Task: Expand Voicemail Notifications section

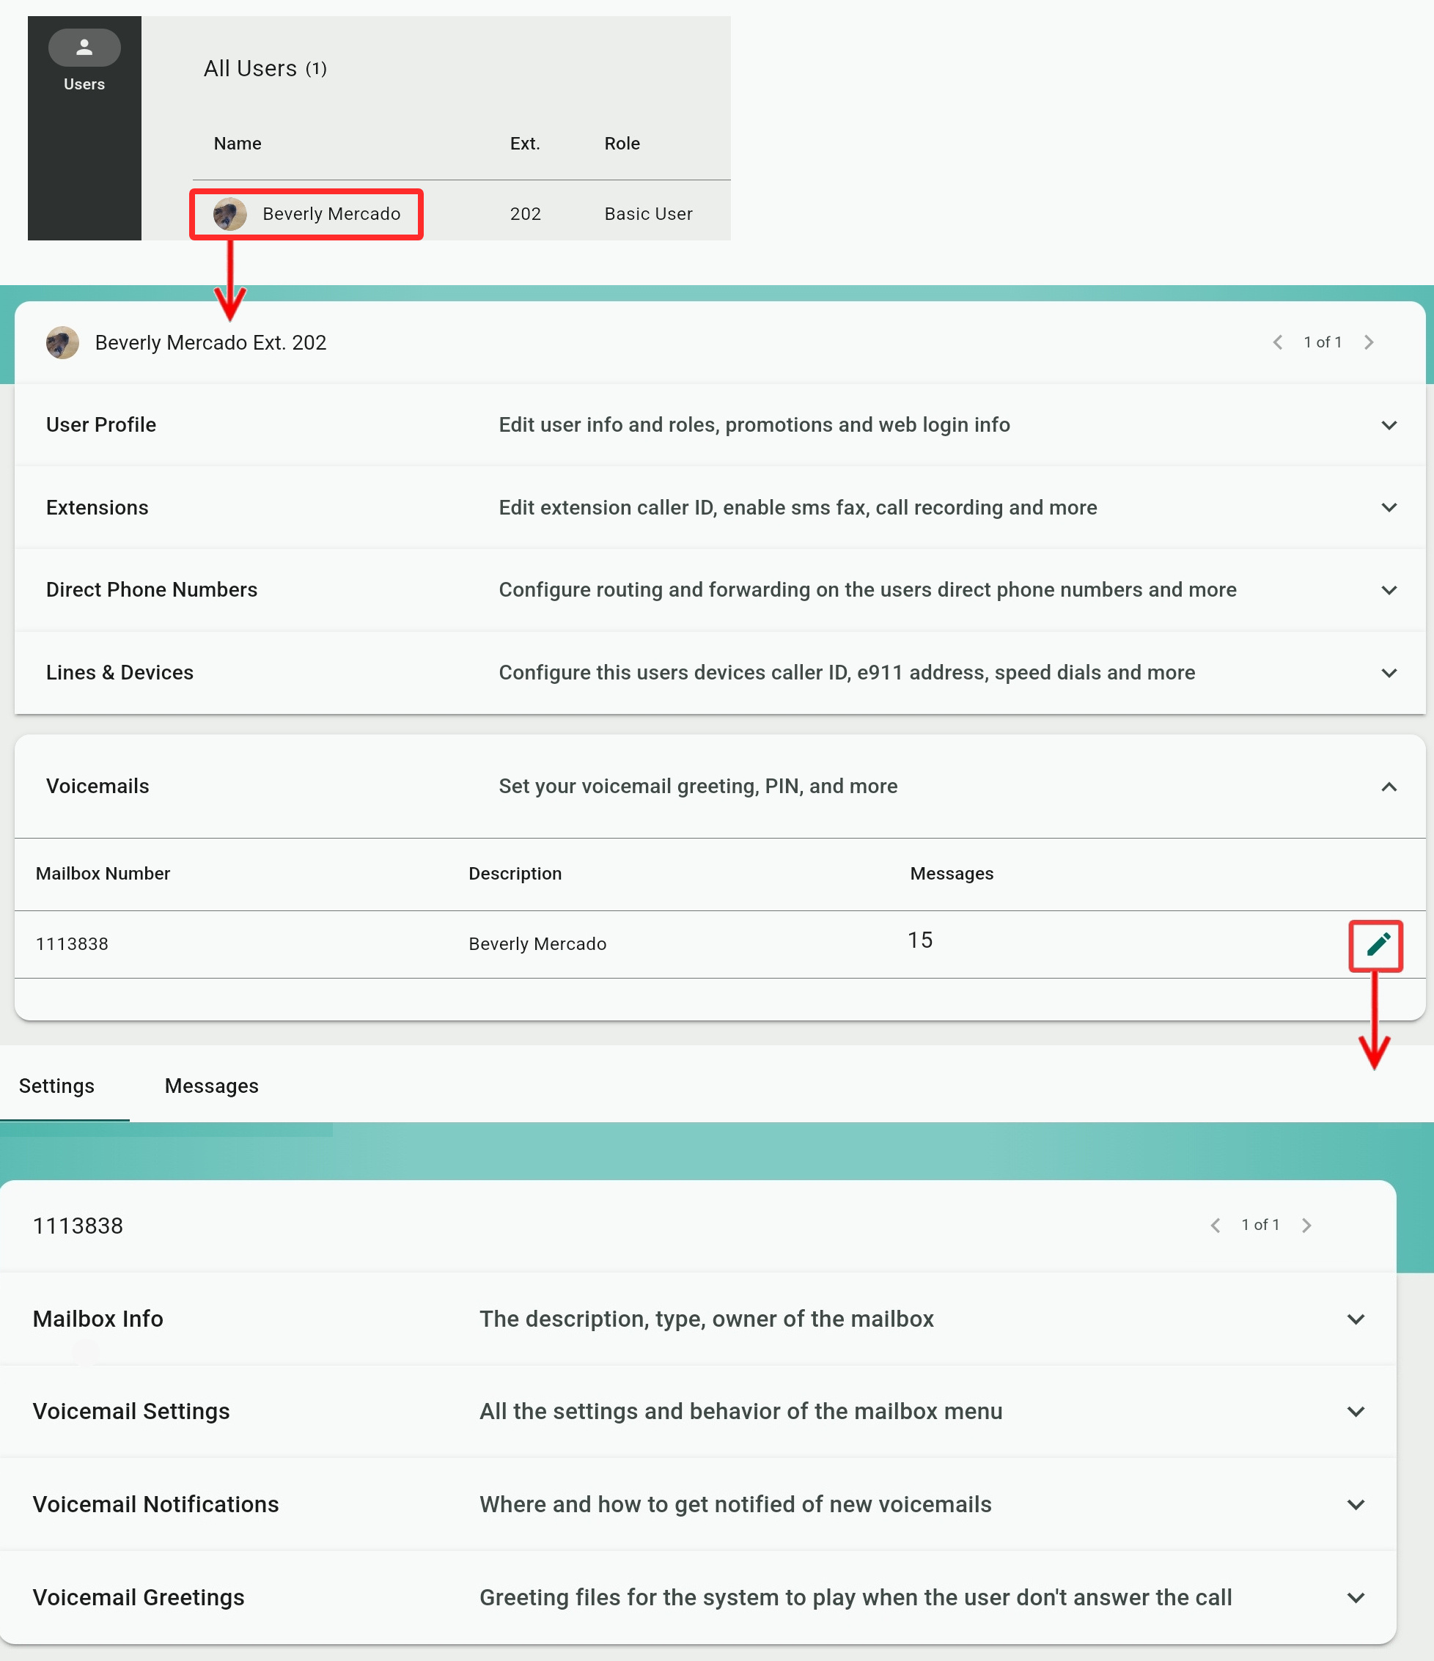Action: [x=1356, y=1504]
